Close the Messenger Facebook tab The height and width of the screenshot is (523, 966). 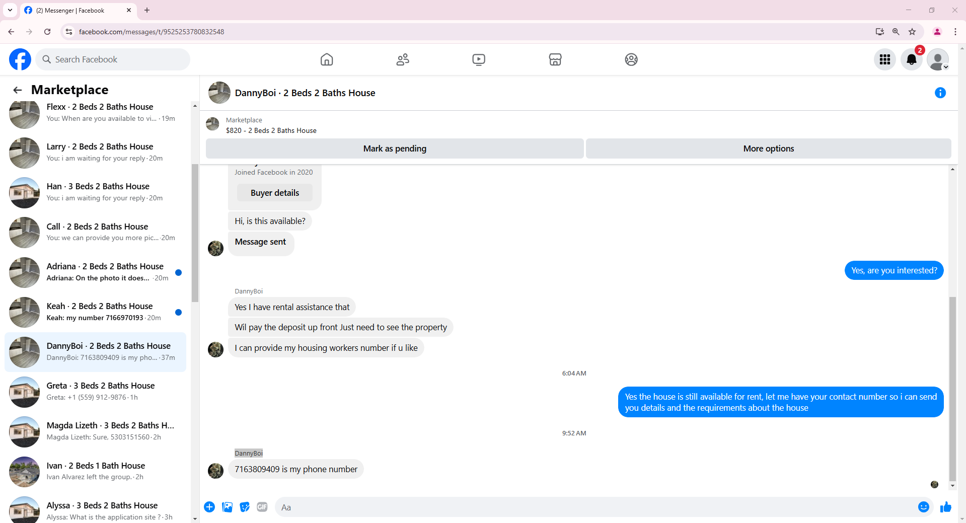pos(129,10)
